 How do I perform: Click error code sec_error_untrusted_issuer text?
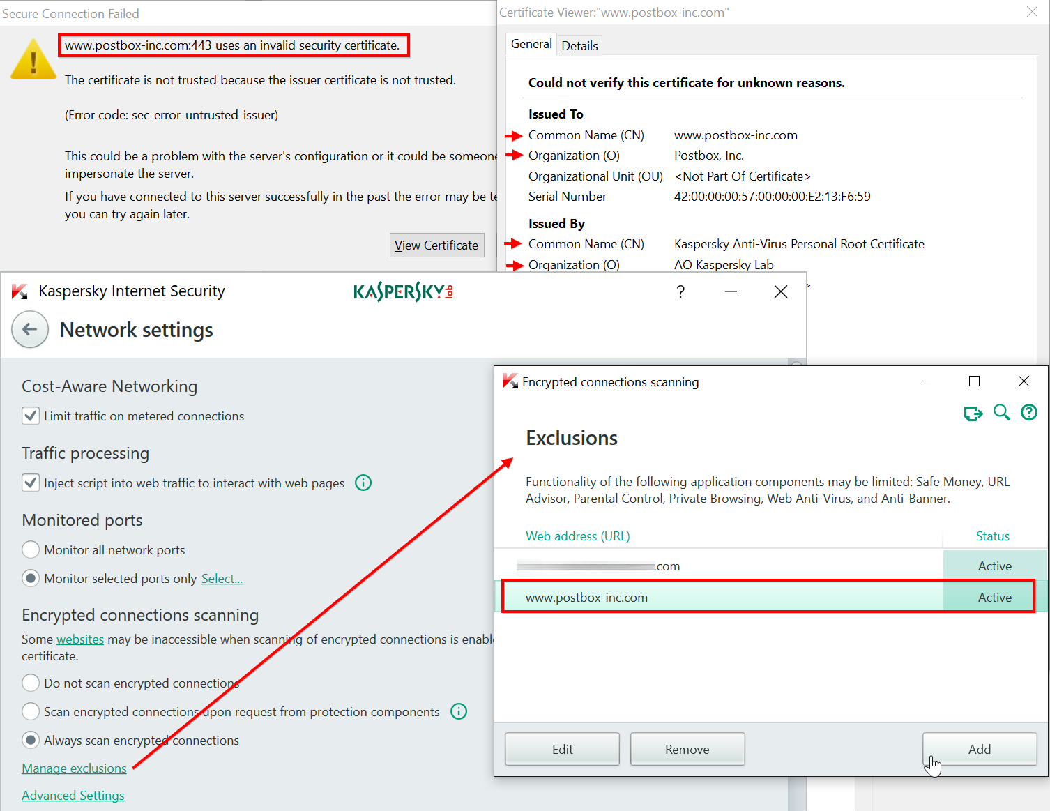pyautogui.click(x=172, y=114)
